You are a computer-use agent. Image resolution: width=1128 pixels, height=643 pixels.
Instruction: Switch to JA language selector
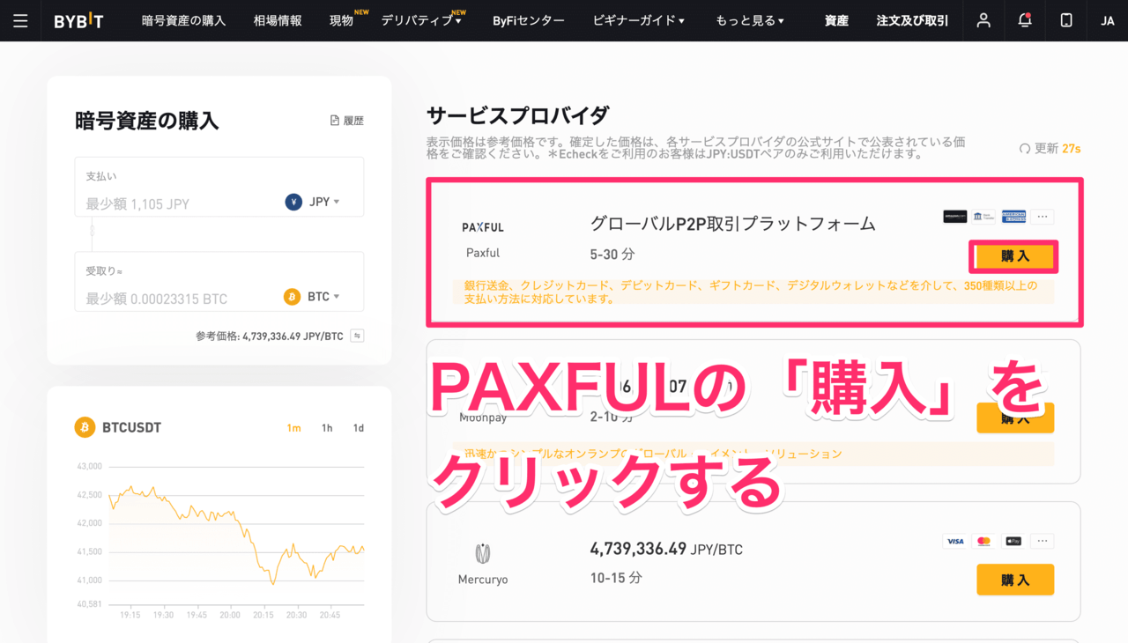click(x=1107, y=20)
